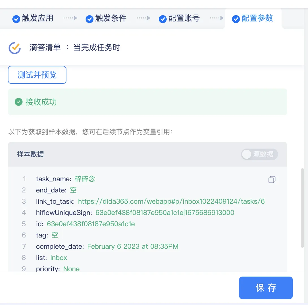Click the 测试并预览 button
Screen dimensions: 308x305
(x=37, y=75)
